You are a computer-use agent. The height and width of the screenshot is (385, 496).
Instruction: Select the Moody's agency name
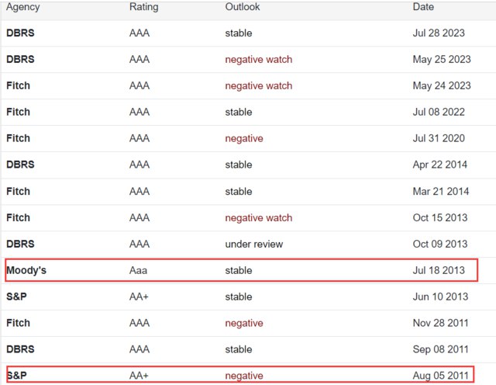(28, 270)
